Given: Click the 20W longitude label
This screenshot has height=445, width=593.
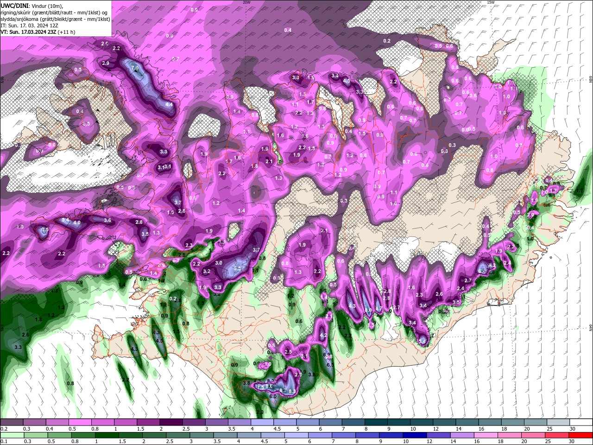Looking at the screenshot, I should (x=246, y=2).
